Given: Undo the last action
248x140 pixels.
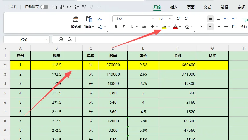Looking at the screenshot, I should click(84, 7).
